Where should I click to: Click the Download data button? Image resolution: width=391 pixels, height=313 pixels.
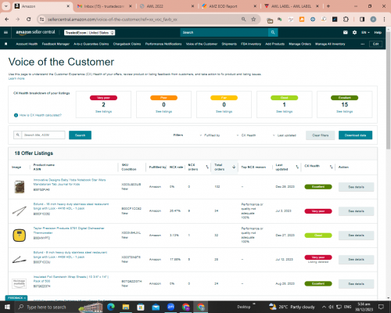click(x=355, y=135)
